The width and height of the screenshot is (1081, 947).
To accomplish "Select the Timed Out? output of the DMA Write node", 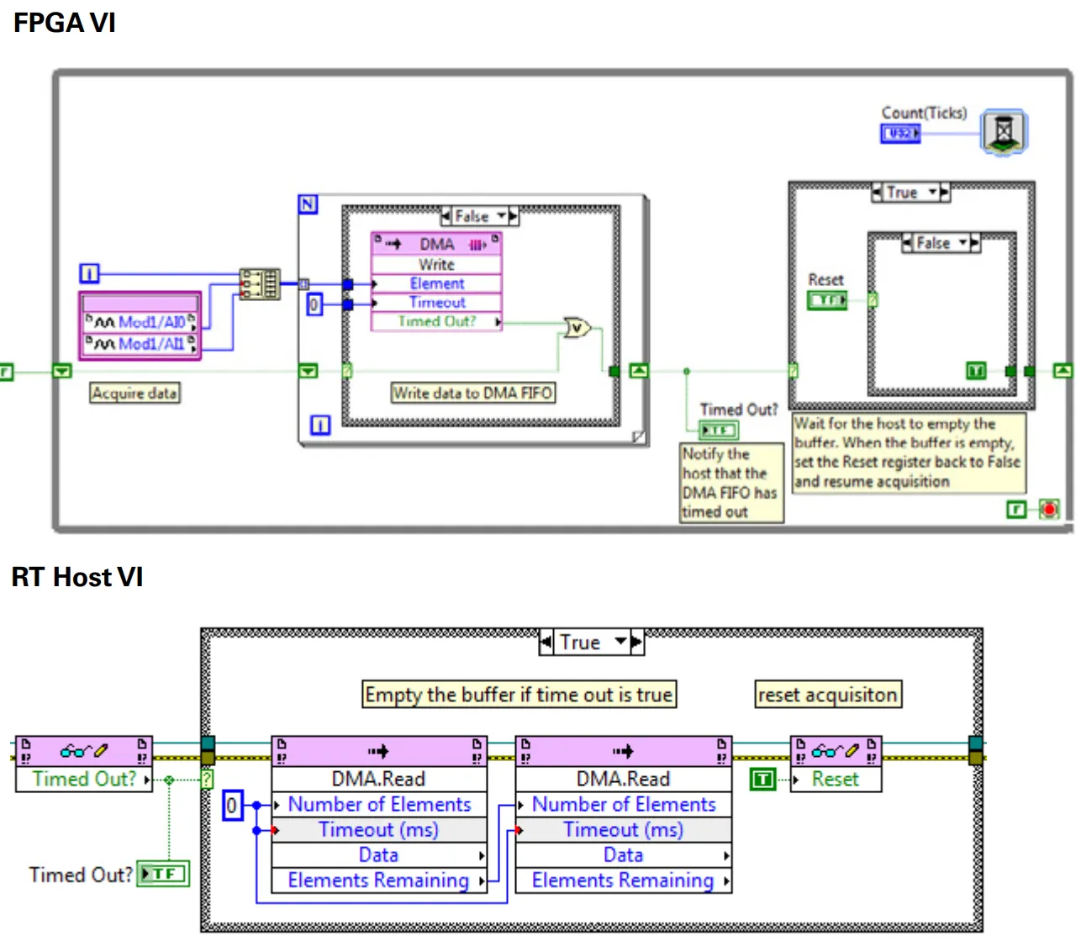I will (436, 321).
